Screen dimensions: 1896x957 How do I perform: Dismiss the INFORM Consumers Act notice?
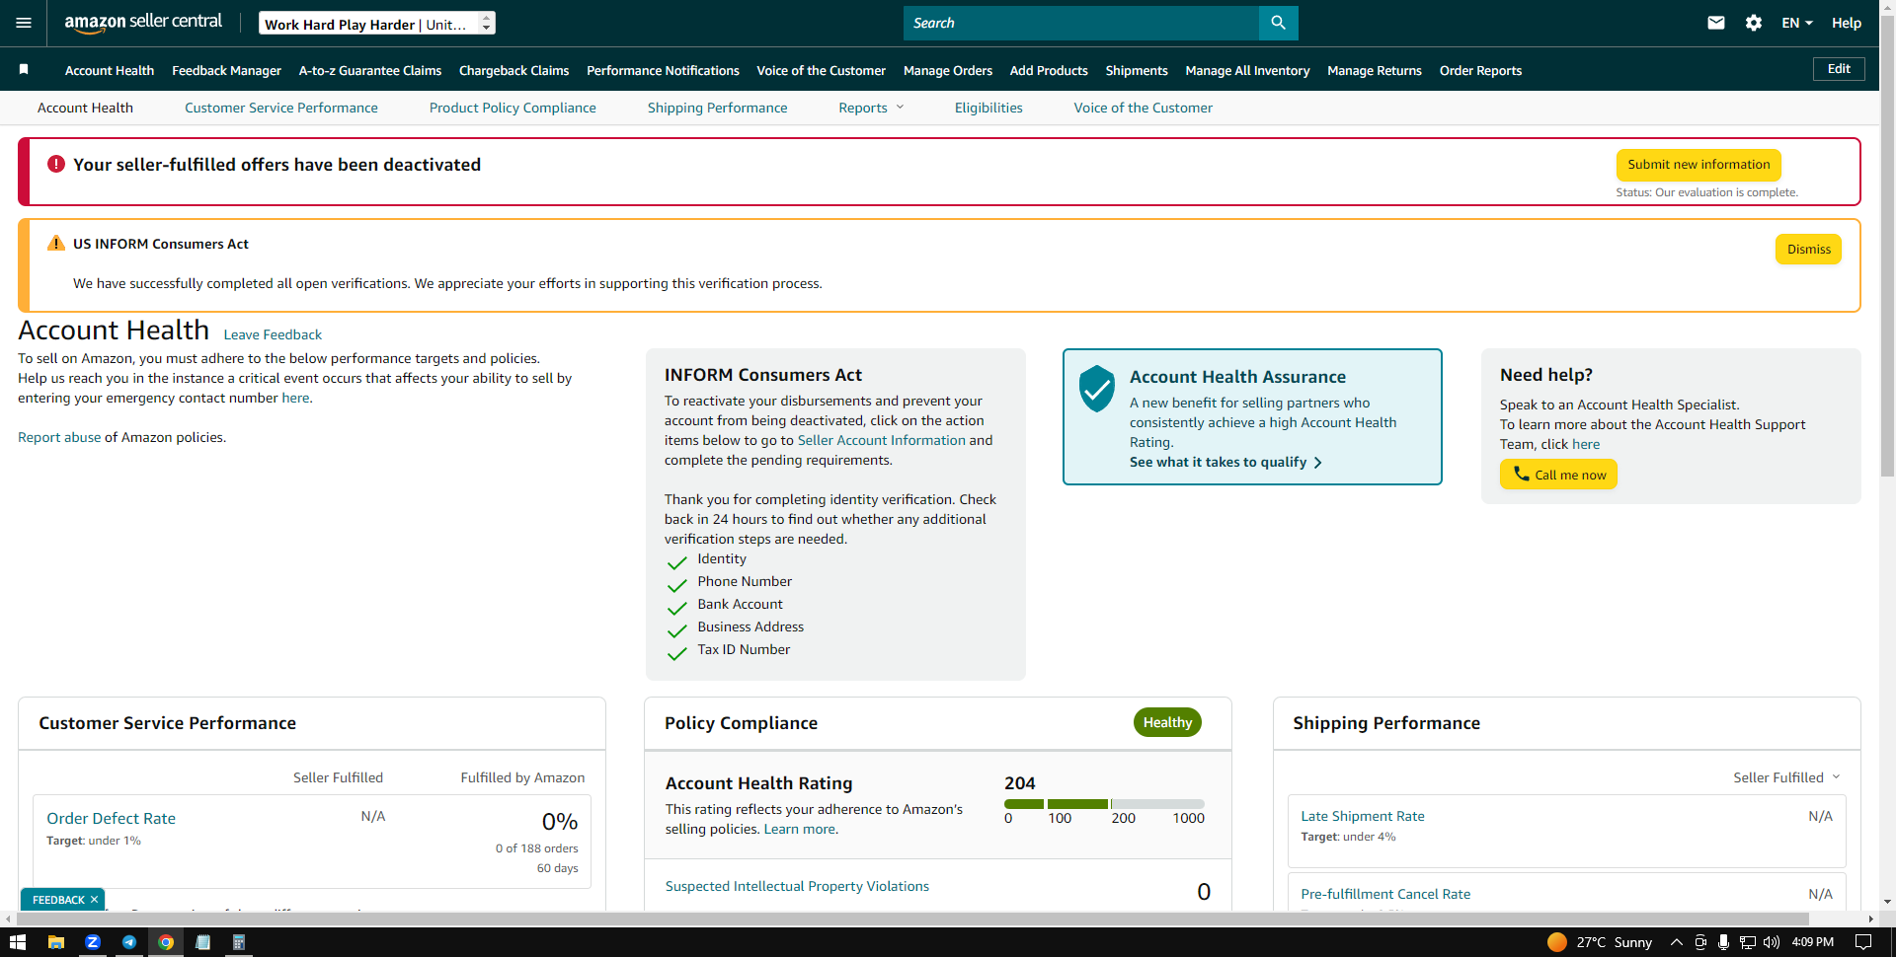[x=1808, y=249]
